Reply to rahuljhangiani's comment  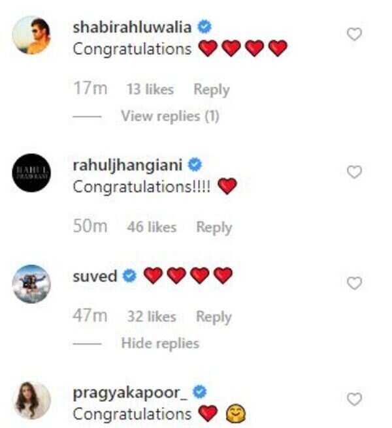click(x=214, y=227)
